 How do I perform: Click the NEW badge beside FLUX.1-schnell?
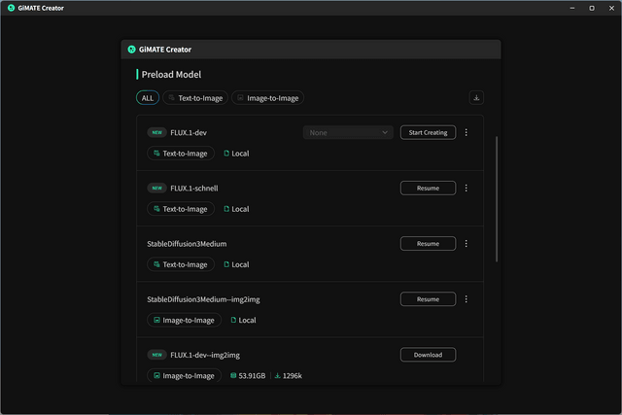tap(157, 188)
